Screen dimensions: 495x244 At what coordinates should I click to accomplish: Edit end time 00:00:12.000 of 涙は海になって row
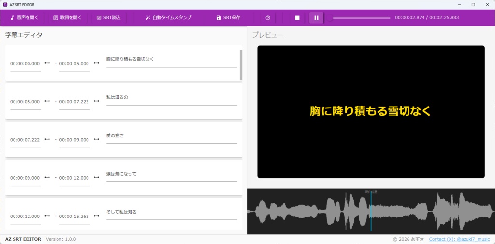[74, 178]
